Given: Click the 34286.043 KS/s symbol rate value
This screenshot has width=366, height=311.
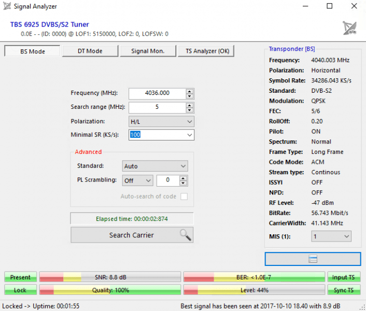Looking at the screenshot, I should [x=331, y=80].
